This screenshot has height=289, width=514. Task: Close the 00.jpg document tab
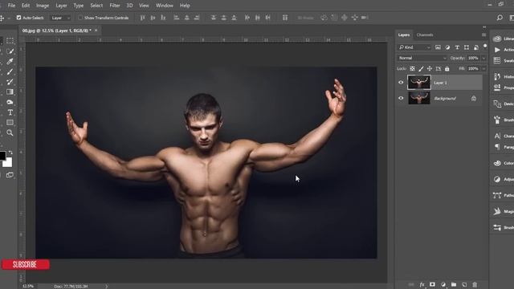(96, 31)
